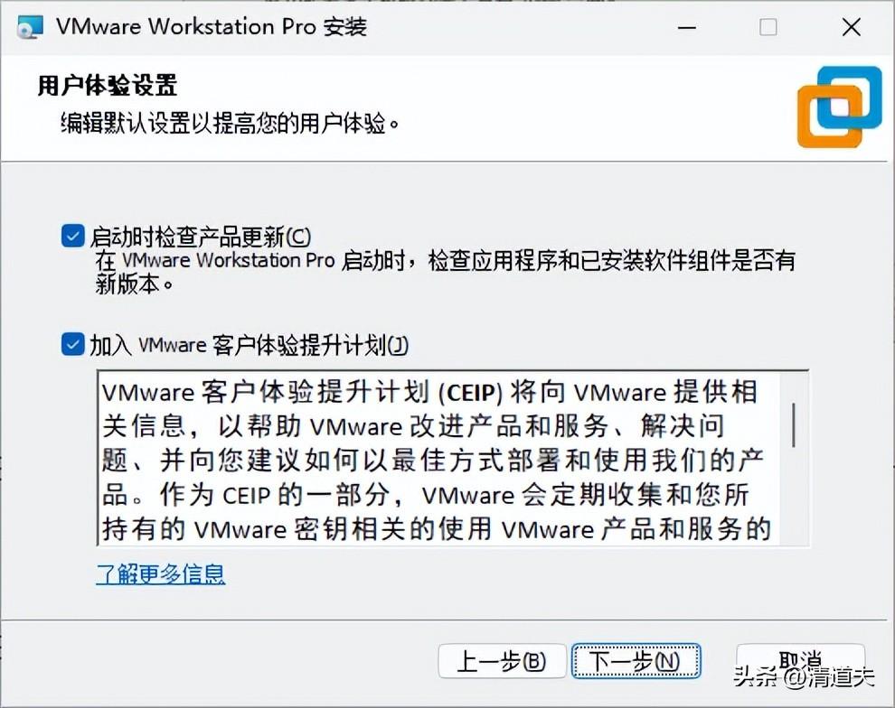
Task: Click the 用户体验设置 heading
Action: pyautogui.click(x=108, y=86)
